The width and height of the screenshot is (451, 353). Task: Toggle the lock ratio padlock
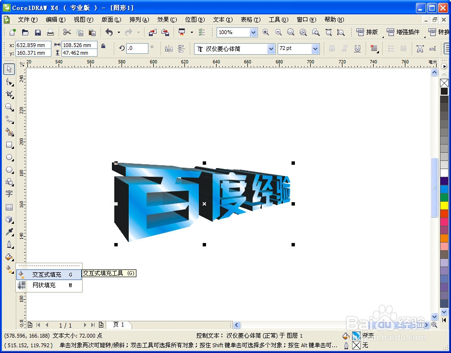click(103, 46)
